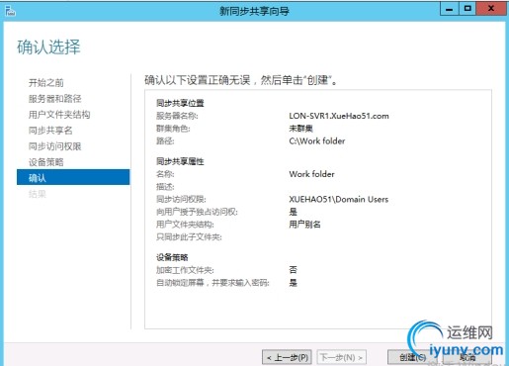Viewport: 509px width, 366px height.
Task: Click the 只同步此子文件夹 label
Action: [189, 237]
